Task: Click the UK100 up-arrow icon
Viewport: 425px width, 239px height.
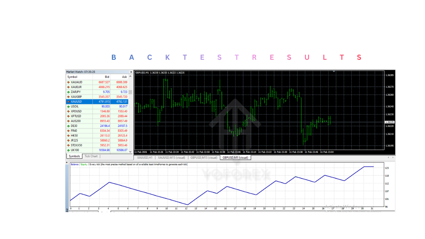Action: click(68, 150)
